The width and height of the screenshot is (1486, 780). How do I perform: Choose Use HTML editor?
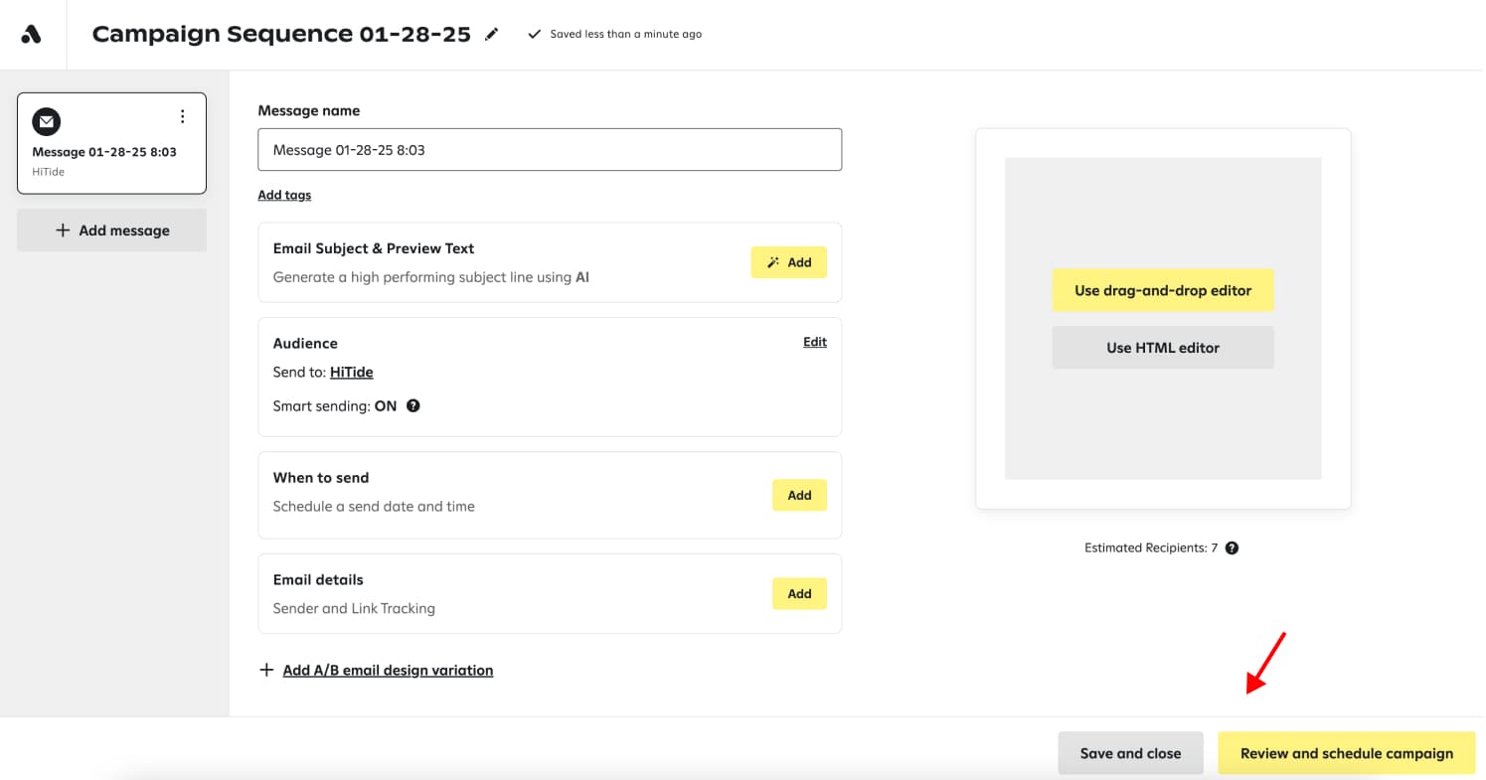coord(1162,348)
